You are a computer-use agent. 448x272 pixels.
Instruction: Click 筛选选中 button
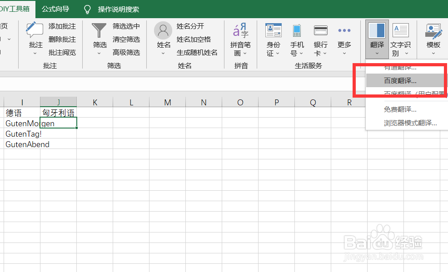[x=126, y=26]
